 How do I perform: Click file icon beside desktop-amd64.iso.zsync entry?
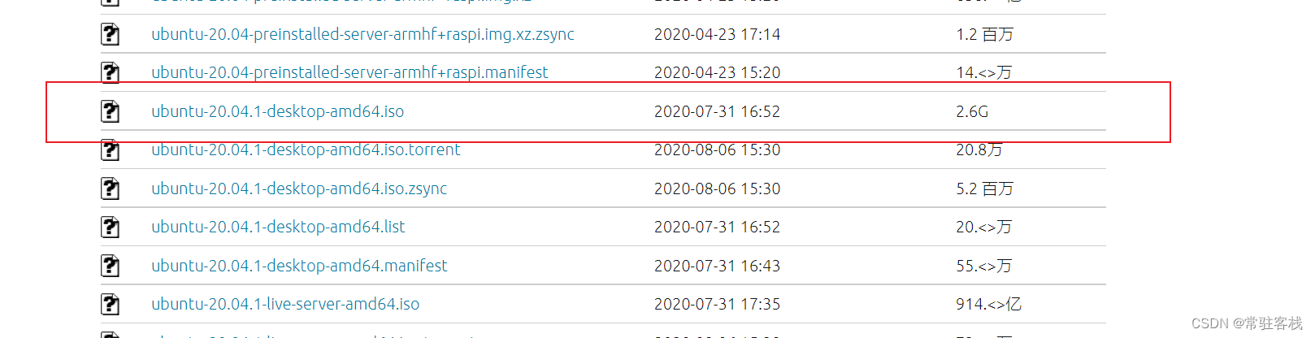pyautogui.click(x=110, y=188)
